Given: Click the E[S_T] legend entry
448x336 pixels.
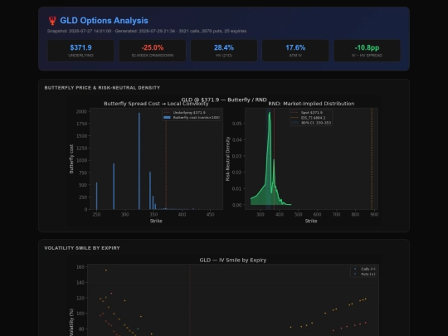Looking at the screenshot, I should click(x=309, y=118).
